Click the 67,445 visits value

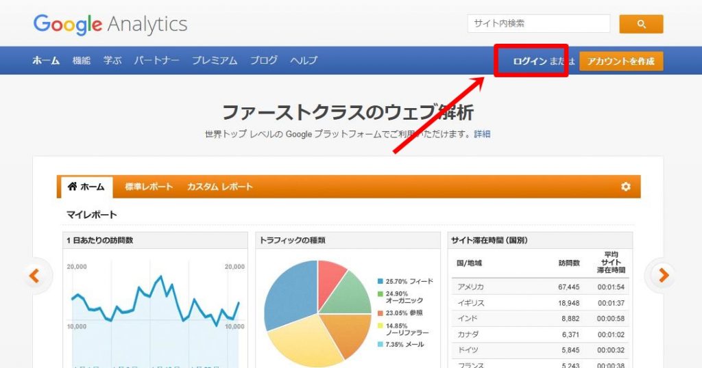pyautogui.click(x=568, y=287)
